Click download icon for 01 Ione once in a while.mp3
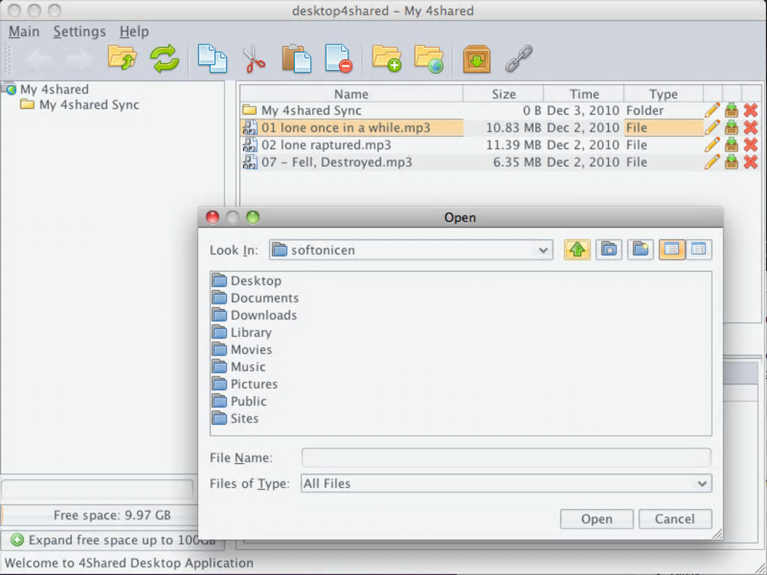The image size is (767, 575). (732, 128)
